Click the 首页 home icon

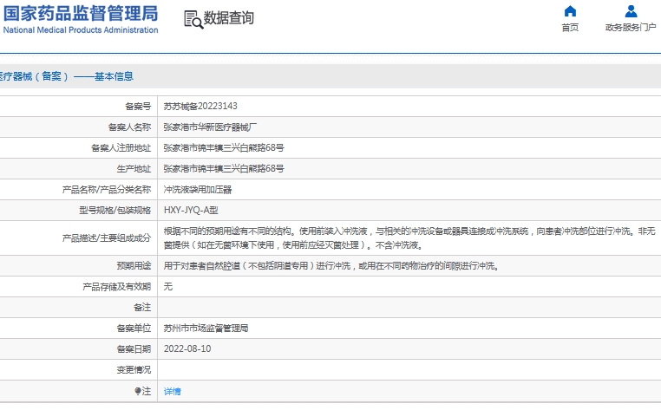click(570, 11)
